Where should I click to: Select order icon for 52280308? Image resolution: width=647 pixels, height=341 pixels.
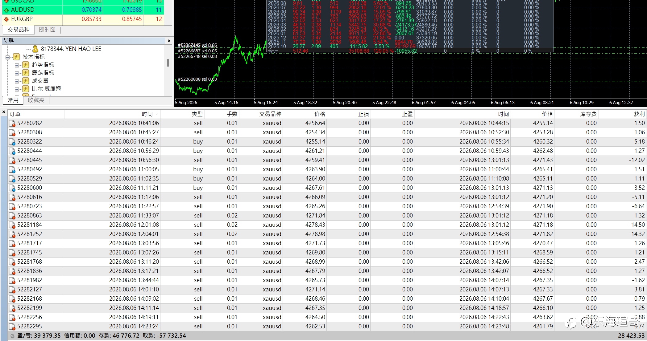point(12,132)
